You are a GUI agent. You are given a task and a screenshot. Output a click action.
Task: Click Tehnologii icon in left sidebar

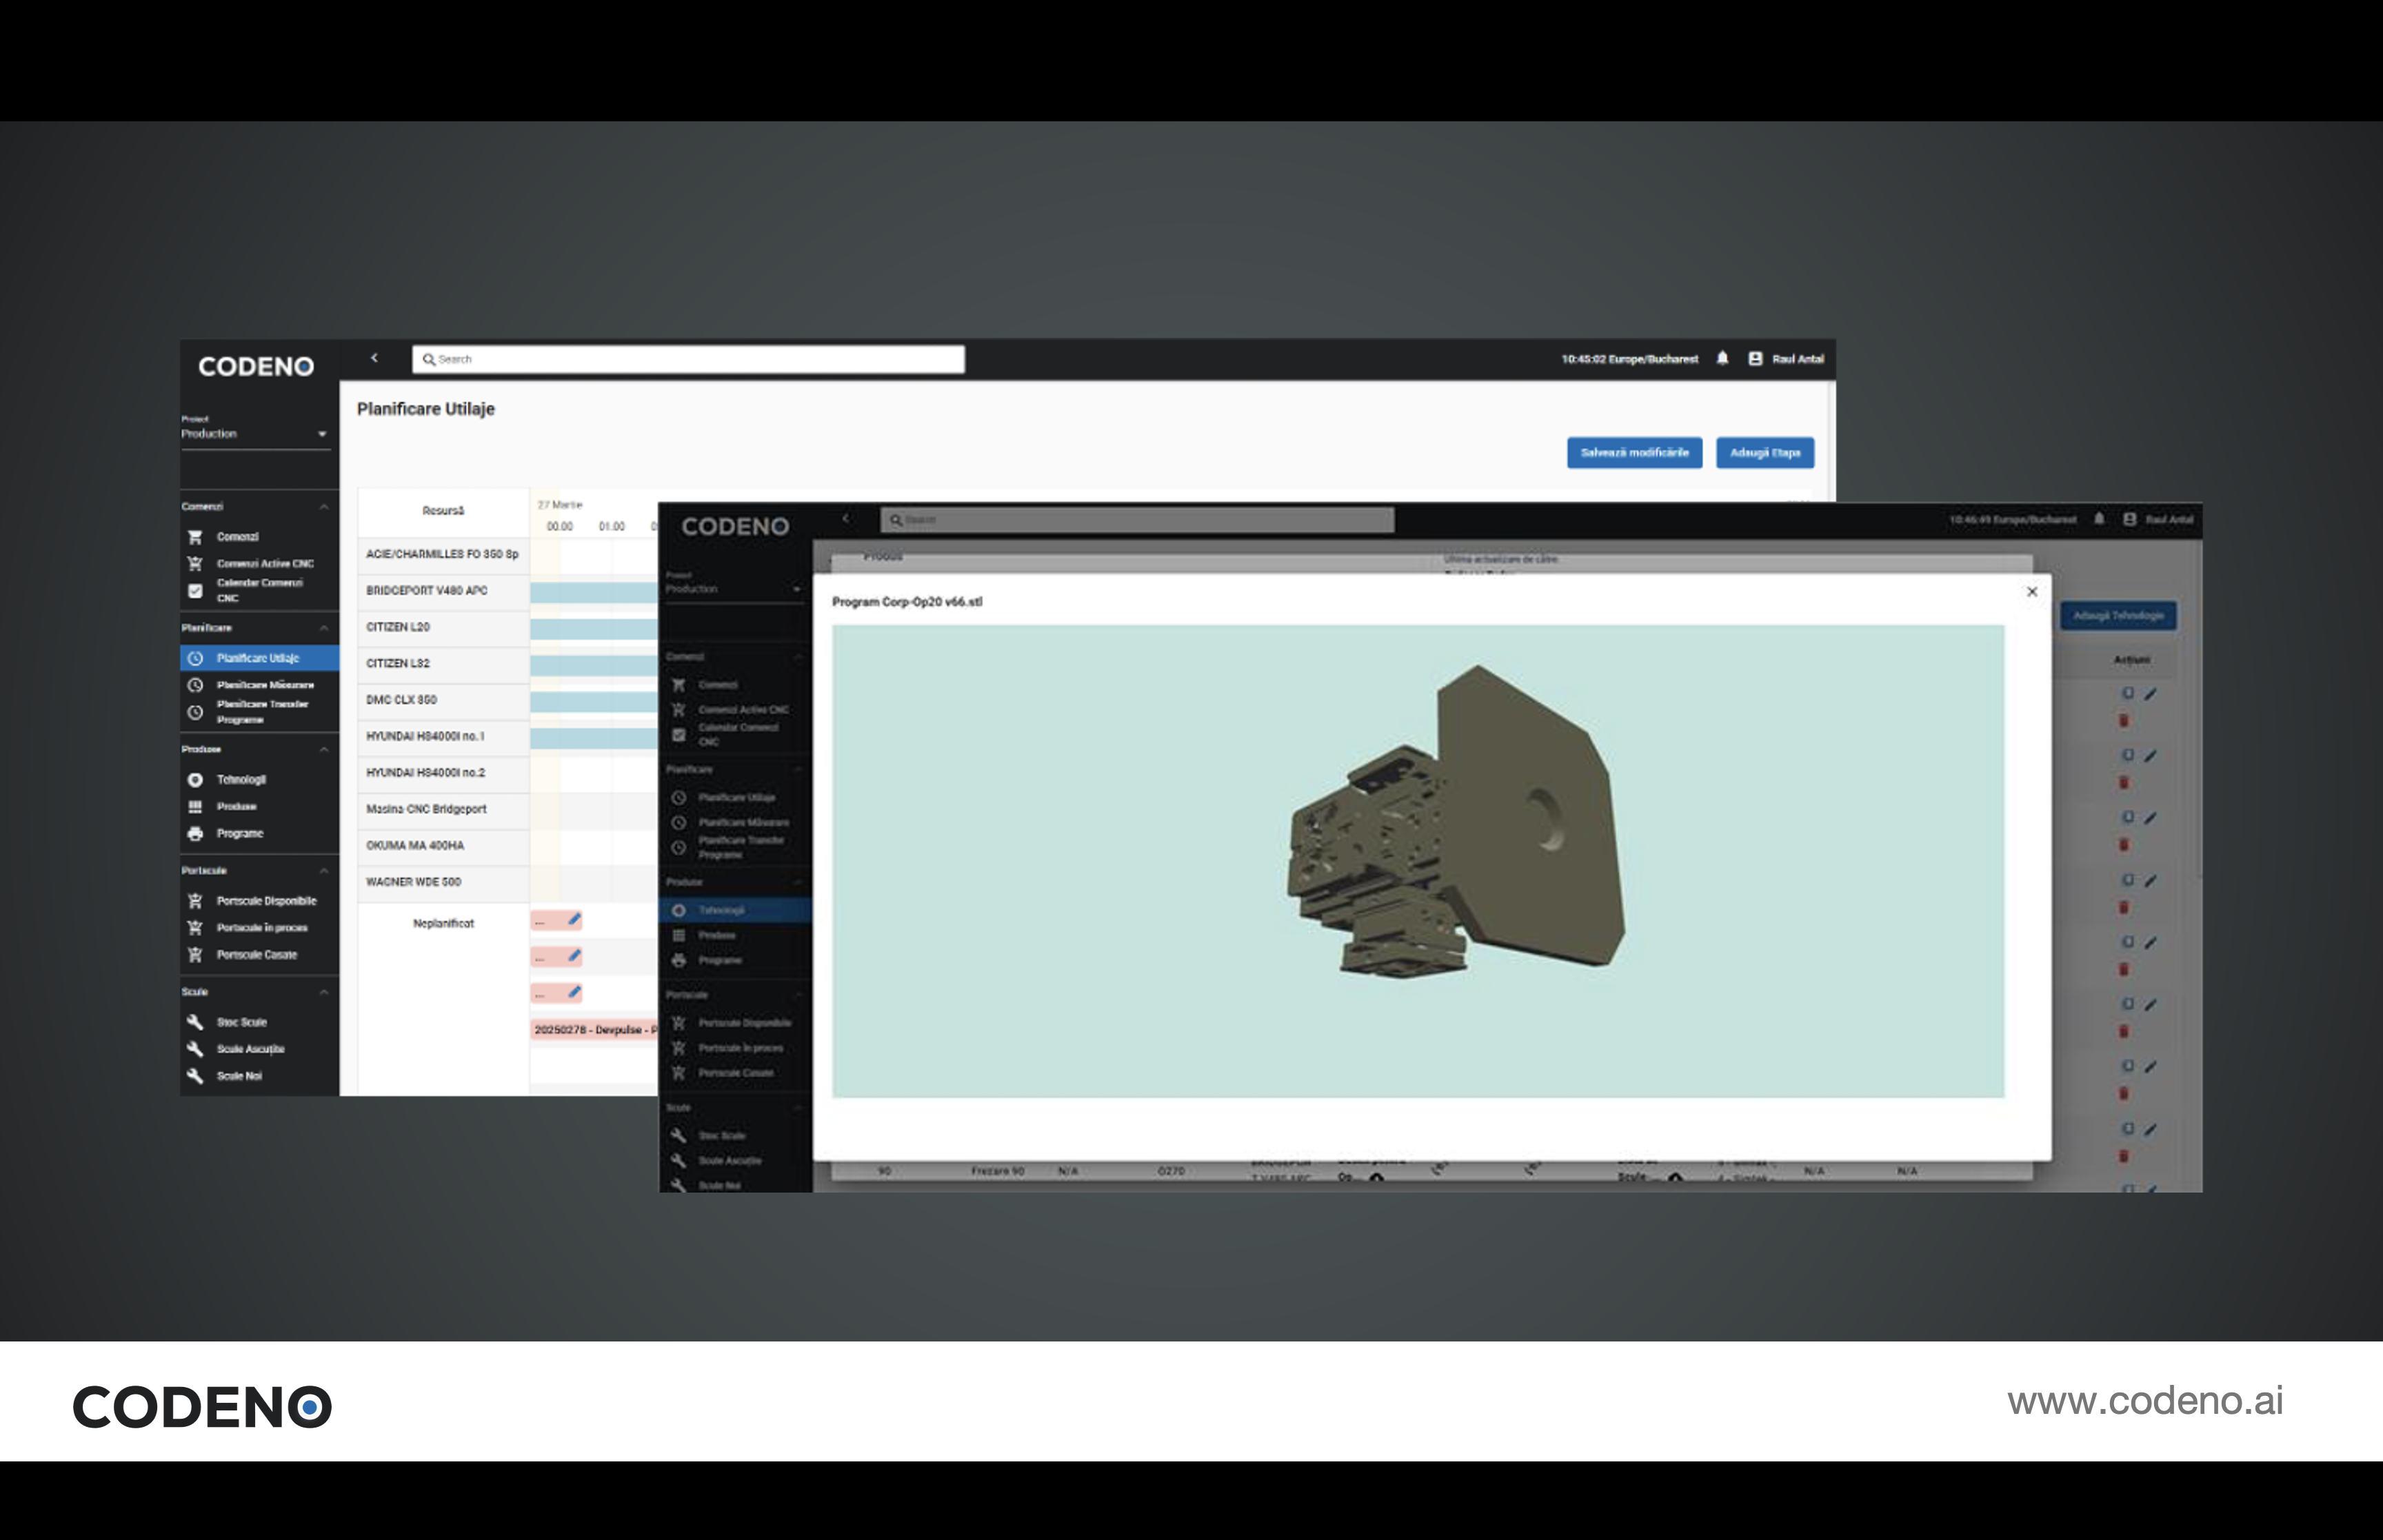[195, 780]
